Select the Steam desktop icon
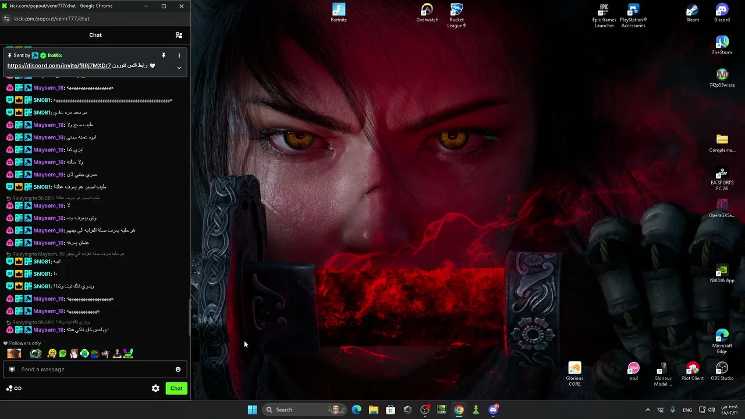Viewport: 745px width, 419px height. click(x=693, y=13)
